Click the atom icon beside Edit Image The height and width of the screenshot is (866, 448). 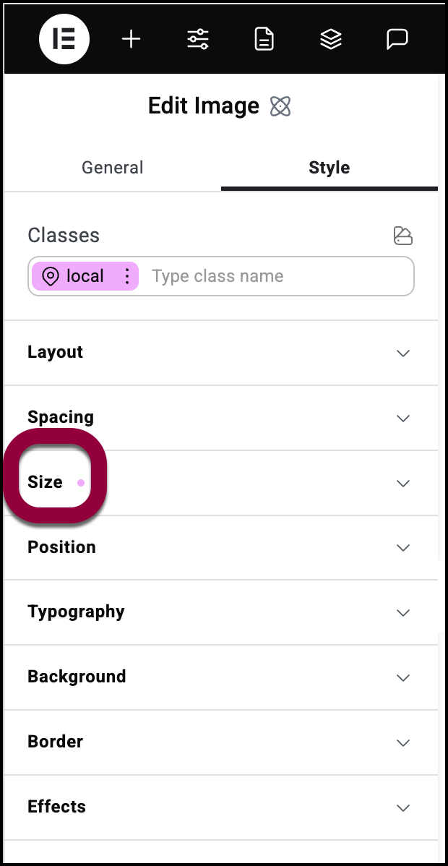(x=280, y=106)
